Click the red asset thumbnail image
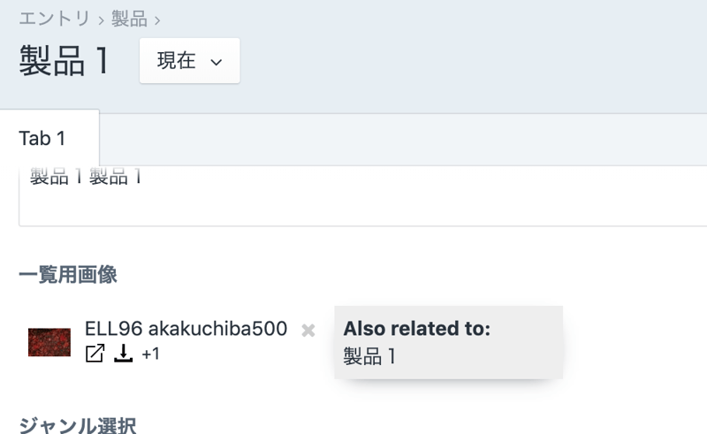The width and height of the screenshot is (707, 434). [49, 342]
